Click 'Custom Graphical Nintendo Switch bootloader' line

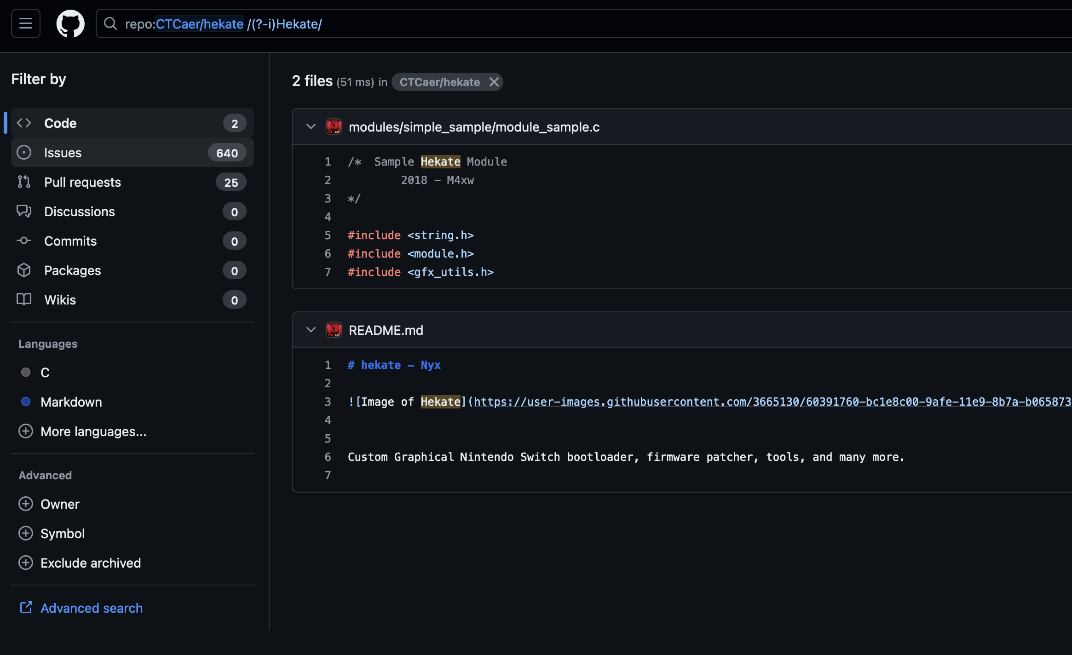[x=626, y=457]
